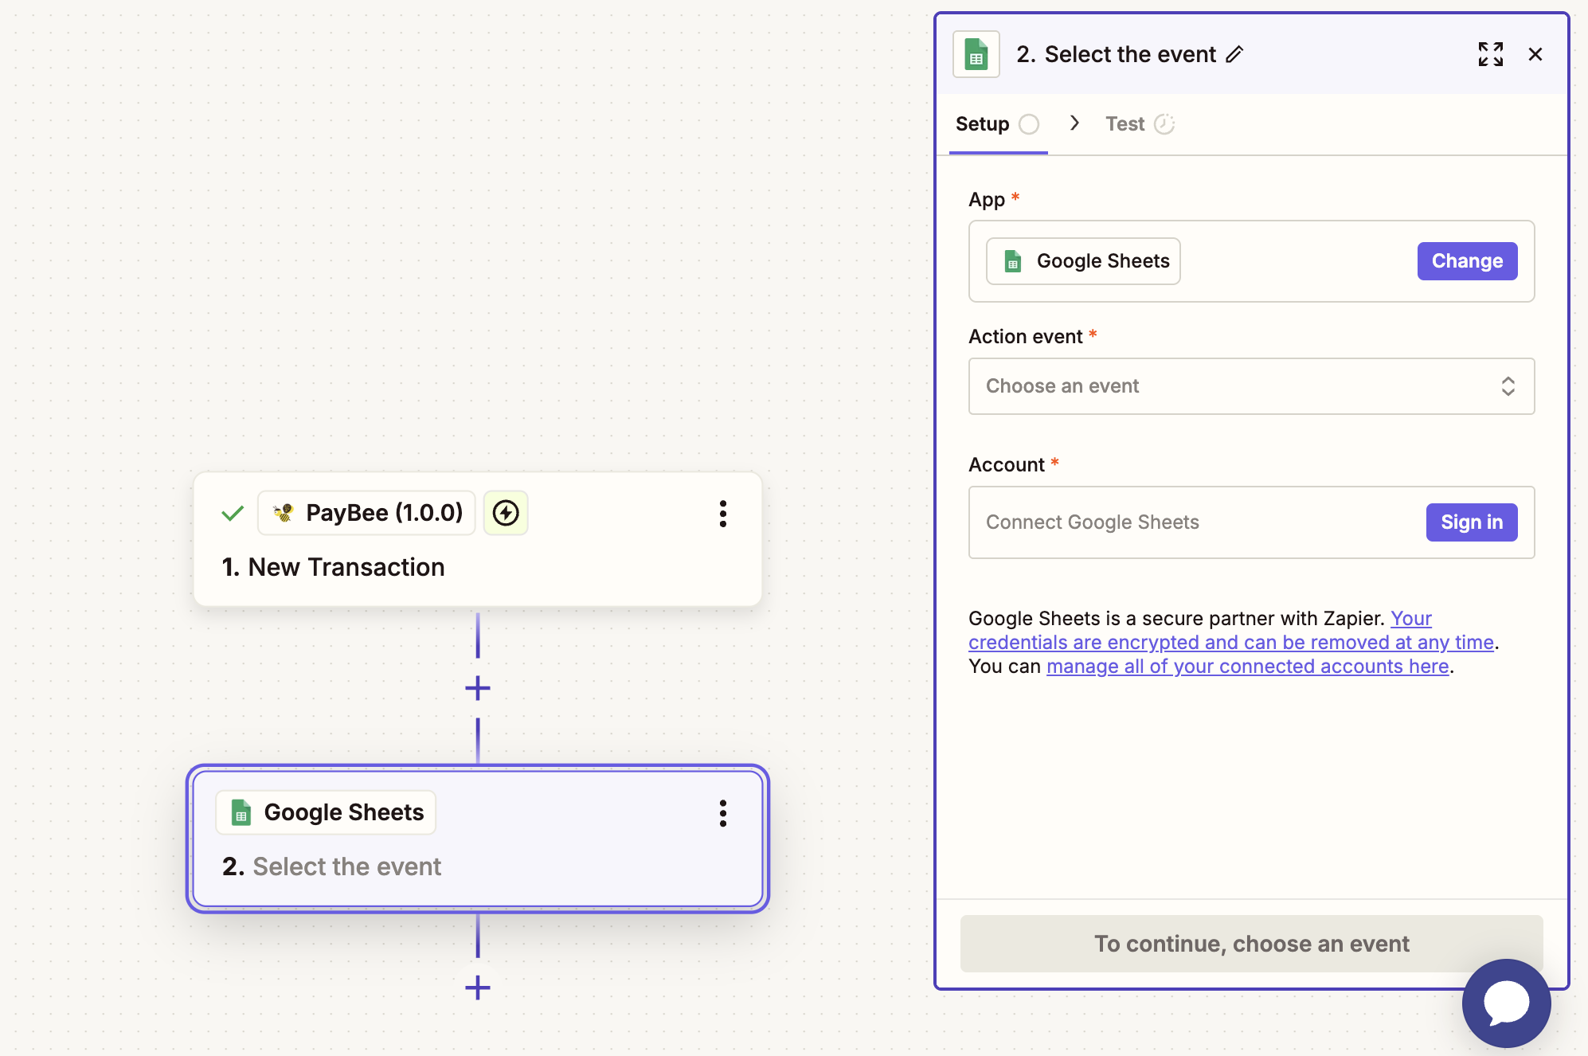Open the Action event dropdown

[1250, 386]
